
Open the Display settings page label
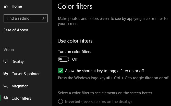pos(18,61)
